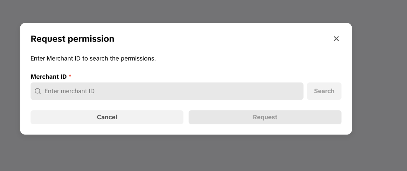The height and width of the screenshot is (171, 407).
Task: Click the dimmed backdrop left of dialog
Action: click(10, 79)
